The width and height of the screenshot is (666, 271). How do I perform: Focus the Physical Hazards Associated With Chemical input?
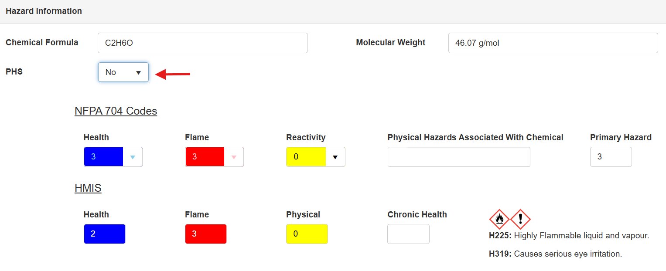click(x=458, y=156)
